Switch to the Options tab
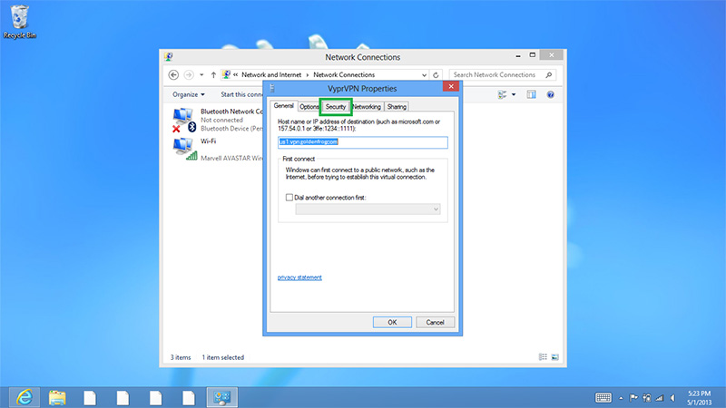Image resolution: width=726 pixels, height=408 pixels. pos(309,106)
